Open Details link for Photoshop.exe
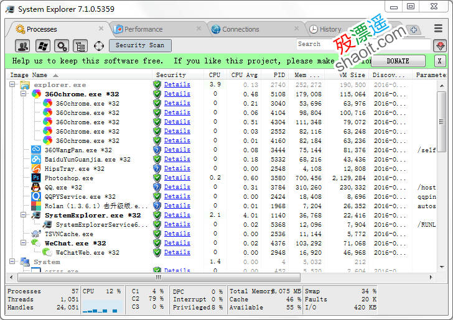 tap(177, 178)
